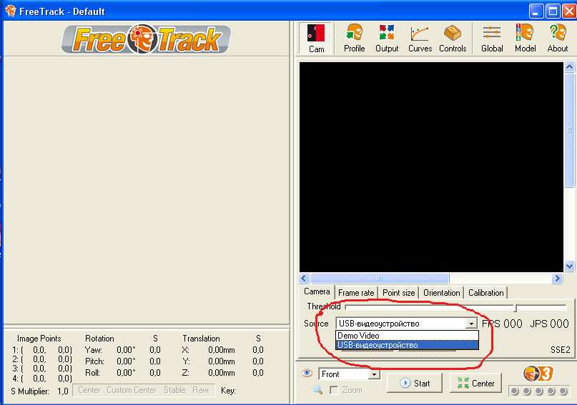This screenshot has width=577, height=405.
Task: Click scroll right arrow under camera preview
Action: click(x=557, y=278)
